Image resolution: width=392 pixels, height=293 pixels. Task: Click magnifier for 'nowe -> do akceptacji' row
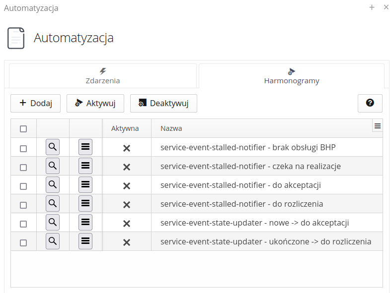click(x=53, y=223)
